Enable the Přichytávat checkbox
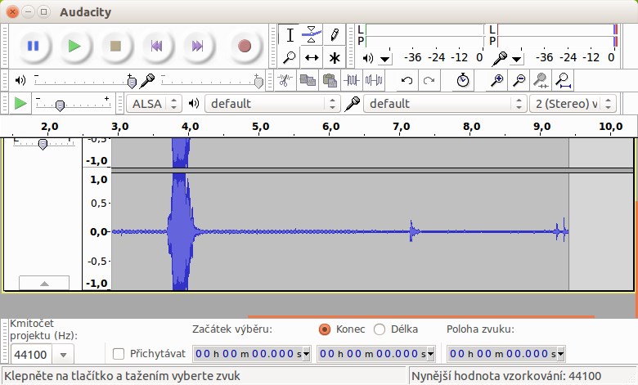 (119, 354)
